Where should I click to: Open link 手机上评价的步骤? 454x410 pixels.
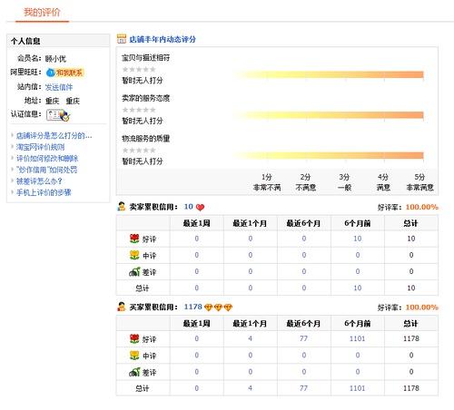point(44,192)
